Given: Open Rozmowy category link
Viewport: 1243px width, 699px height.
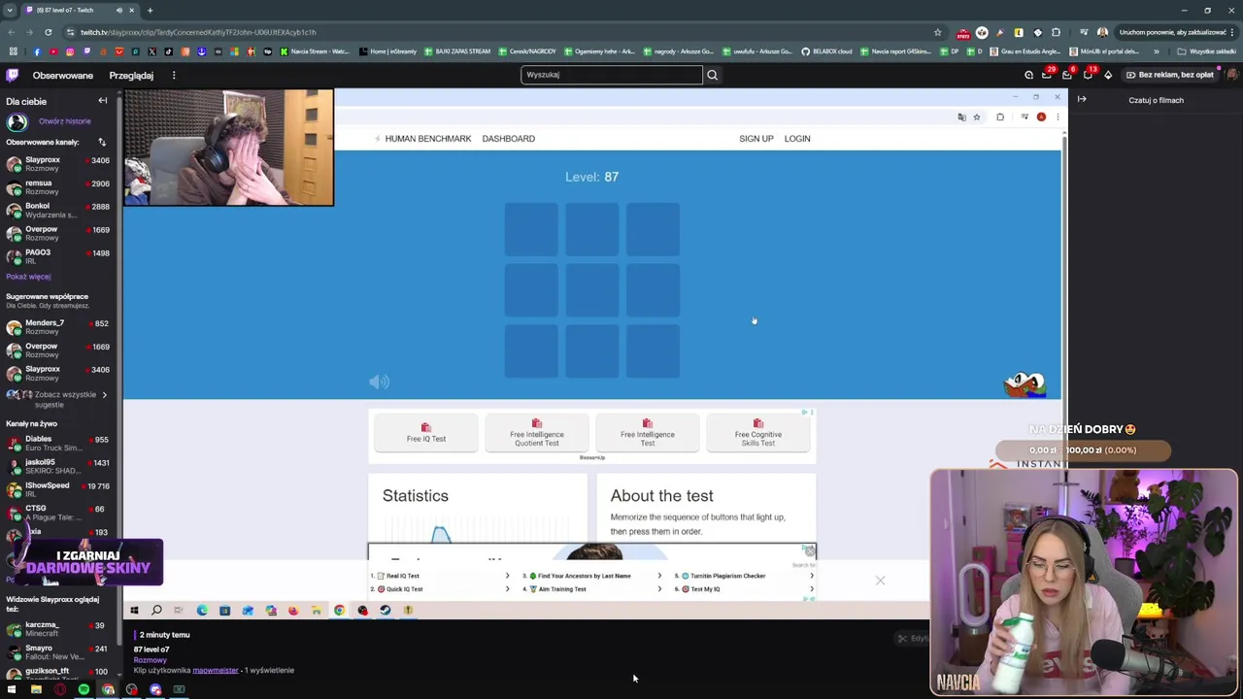Looking at the screenshot, I should point(150,660).
